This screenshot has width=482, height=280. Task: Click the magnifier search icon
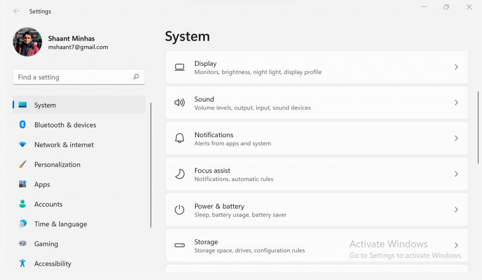136,77
